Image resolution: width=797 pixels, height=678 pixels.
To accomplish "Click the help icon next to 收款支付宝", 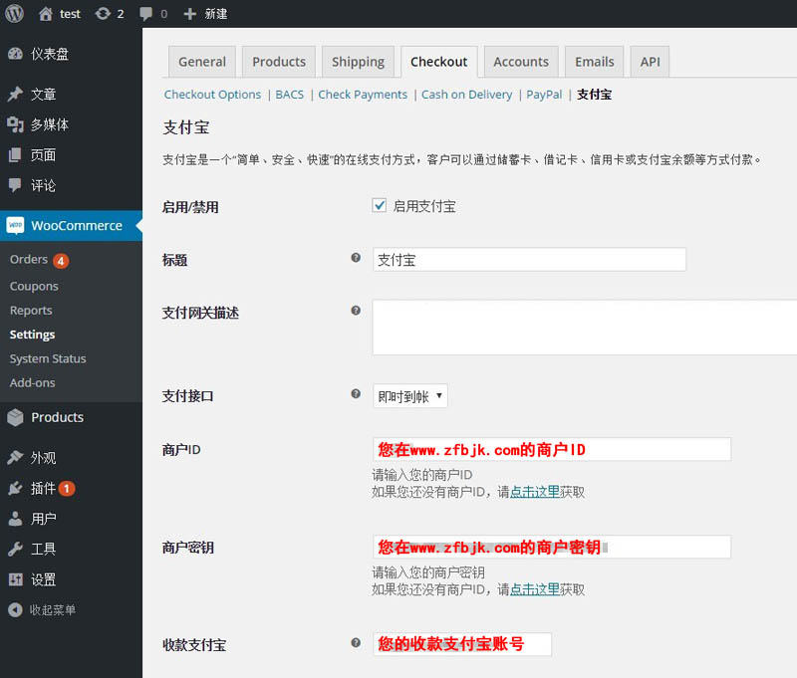I will click(x=356, y=643).
